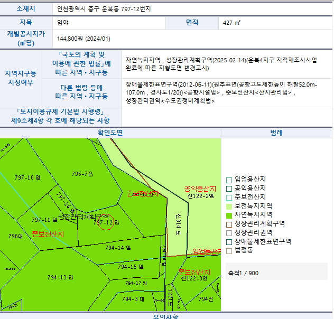Click parcel 794-14 임 on the map
The height and width of the screenshot is (319, 334).
pos(118,248)
